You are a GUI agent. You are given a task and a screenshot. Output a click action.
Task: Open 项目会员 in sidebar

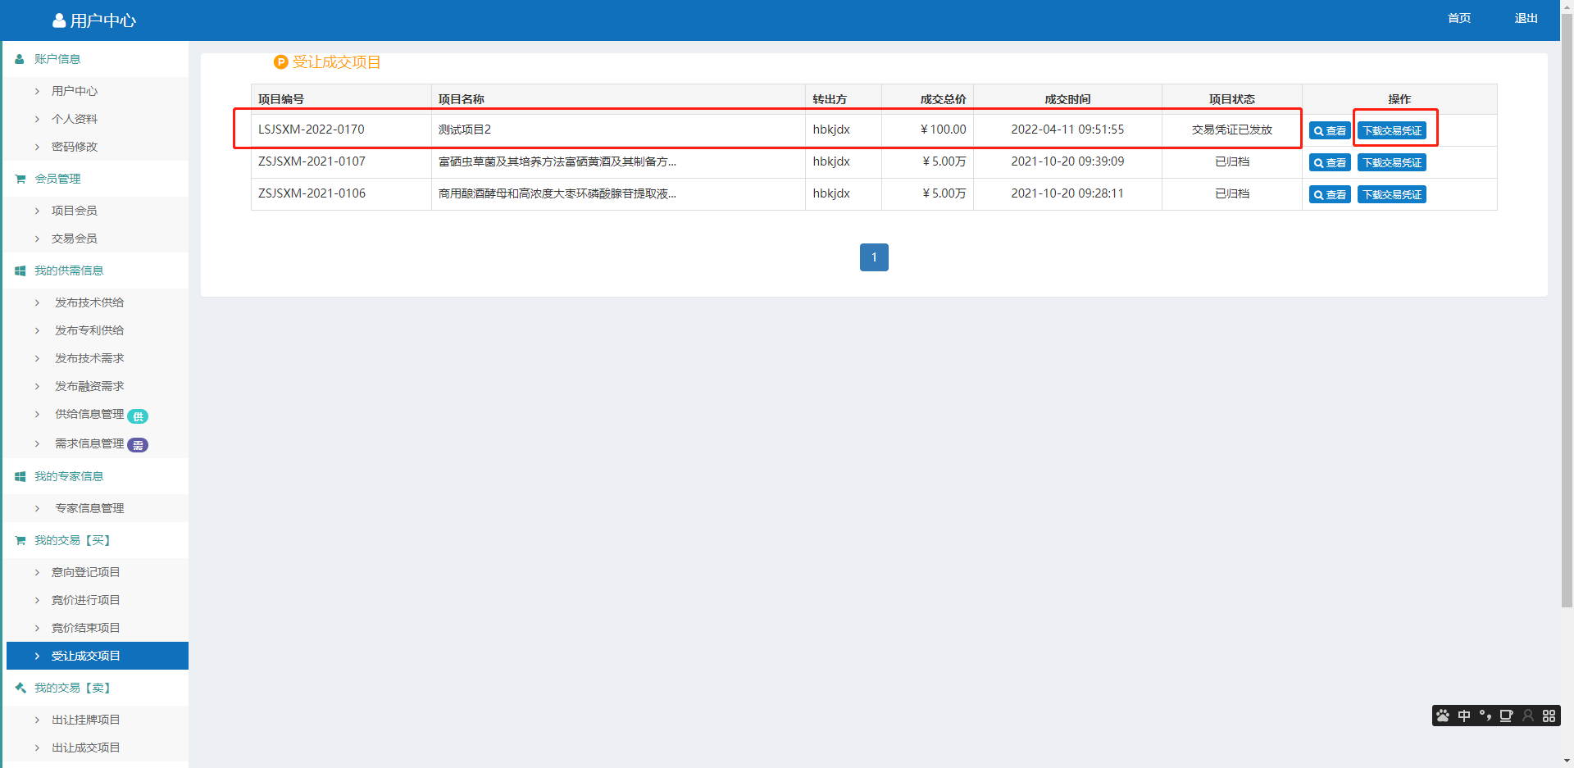pos(75,211)
